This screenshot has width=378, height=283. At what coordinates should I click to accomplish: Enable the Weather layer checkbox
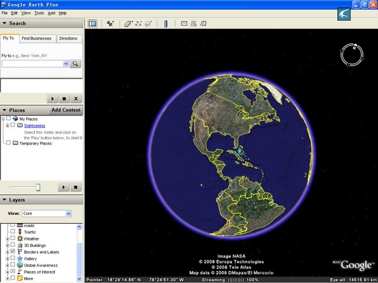(13, 238)
